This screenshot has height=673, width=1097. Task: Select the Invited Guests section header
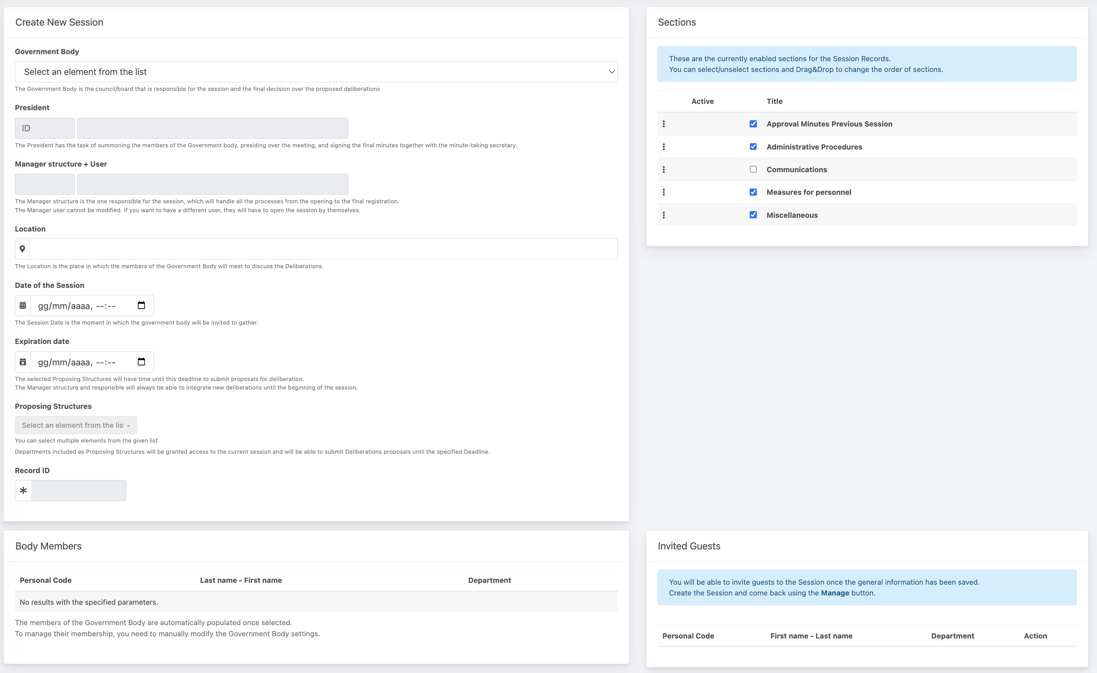coord(689,546)
